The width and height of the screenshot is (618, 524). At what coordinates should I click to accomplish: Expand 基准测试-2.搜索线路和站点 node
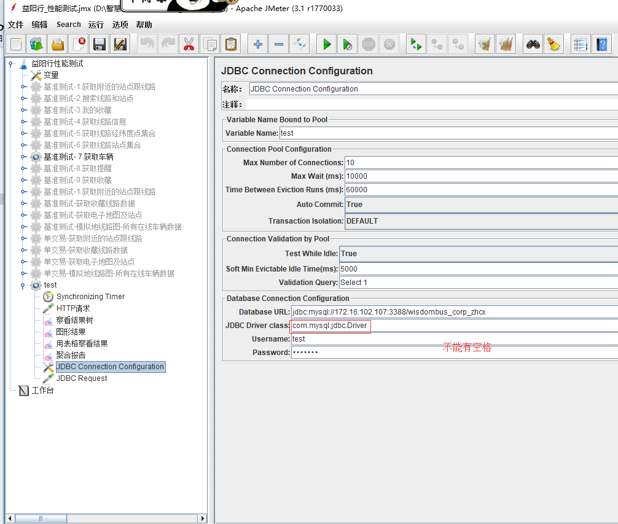23,98
